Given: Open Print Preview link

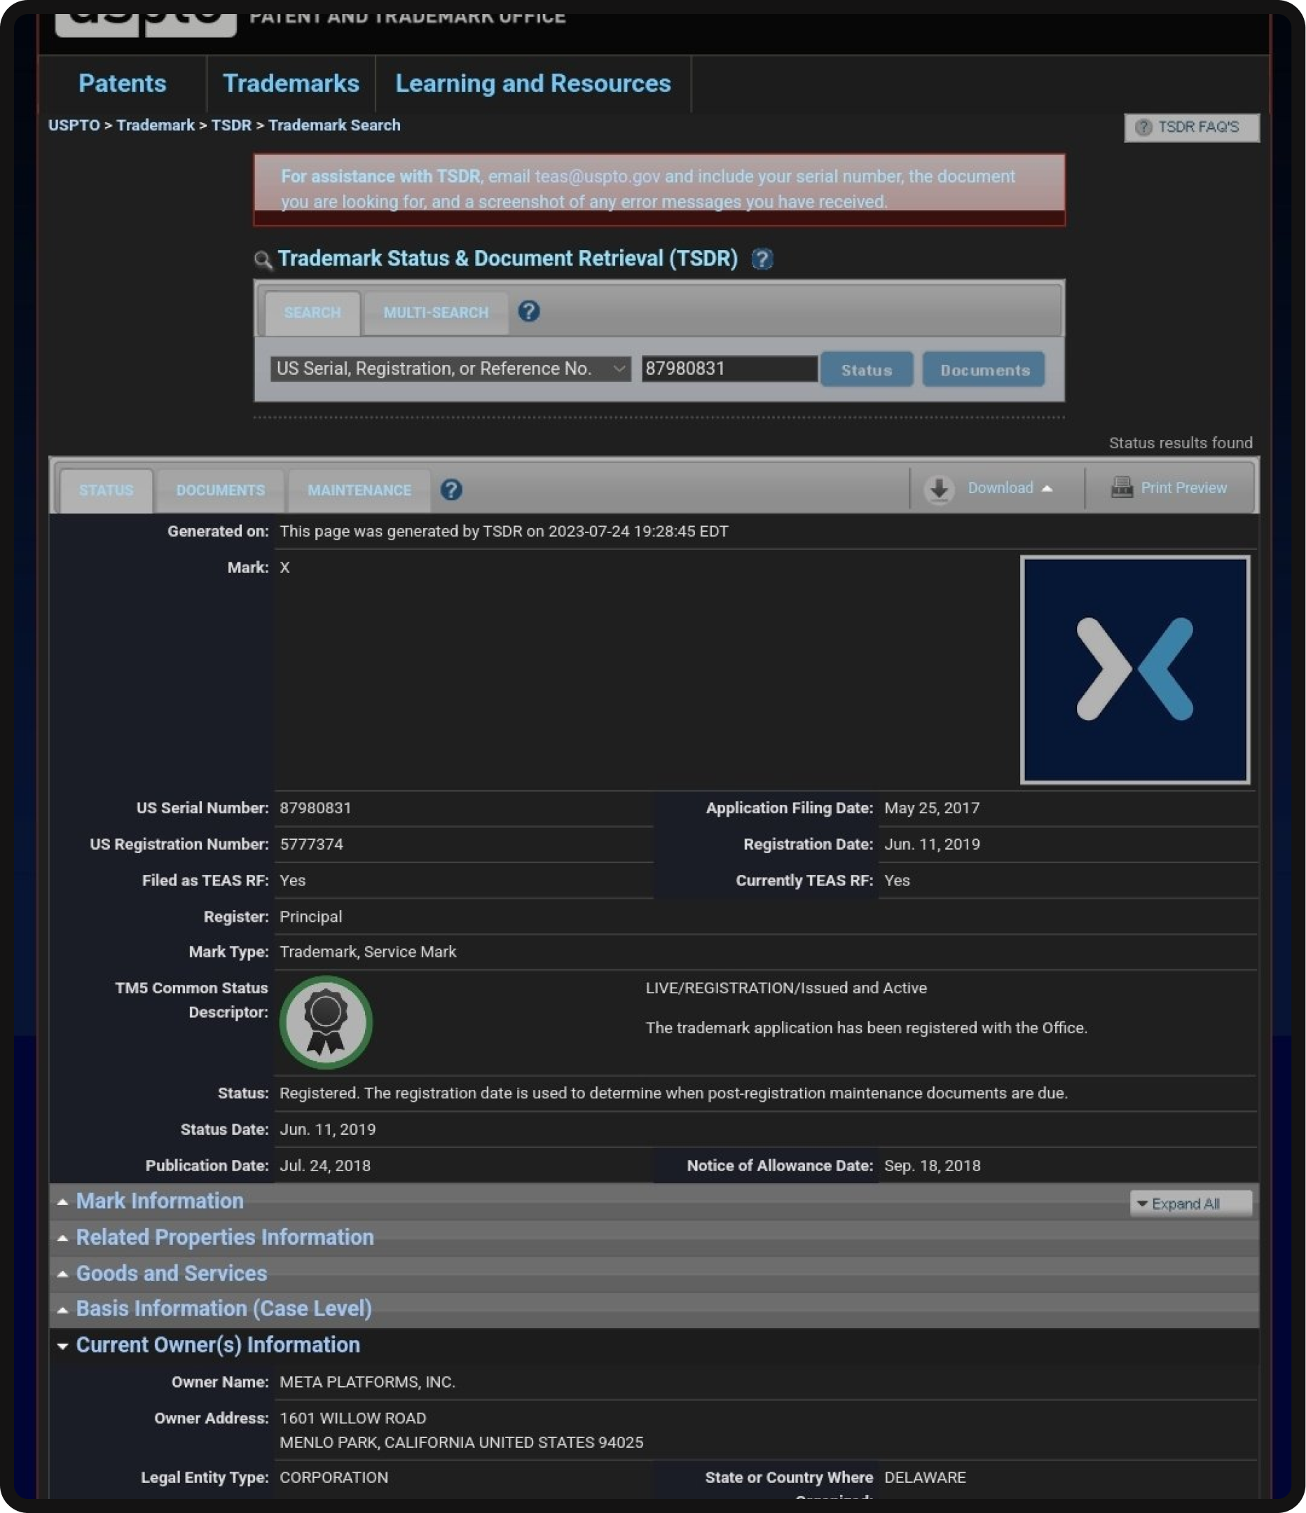Looking at the screenshot, I should [x=1183, y=488].
